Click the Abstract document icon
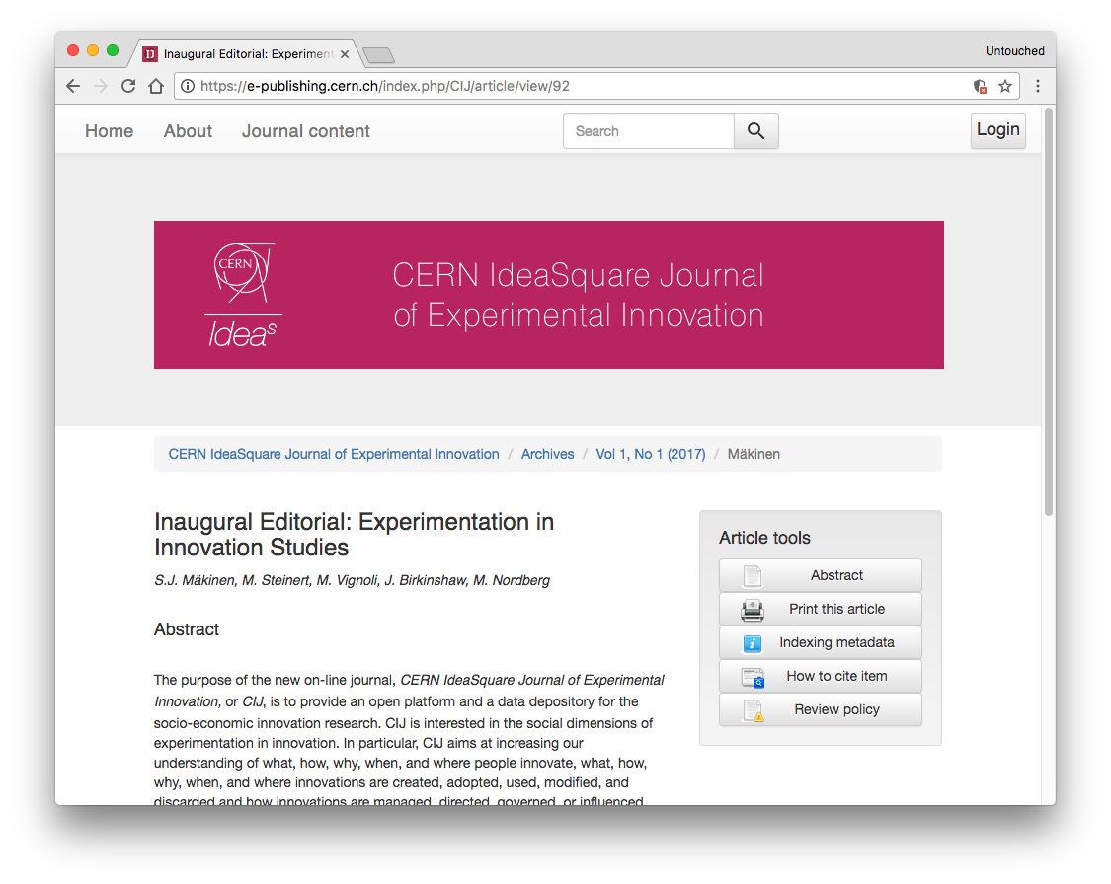 [x=752, y=575]
